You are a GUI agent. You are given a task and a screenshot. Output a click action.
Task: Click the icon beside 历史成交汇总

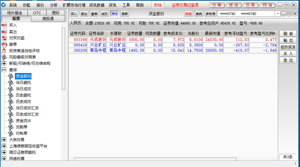click(11, 114)
